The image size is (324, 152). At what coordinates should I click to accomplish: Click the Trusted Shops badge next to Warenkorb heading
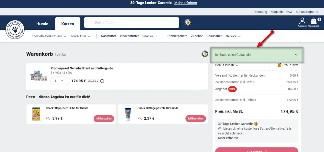(x=205, y=54)
